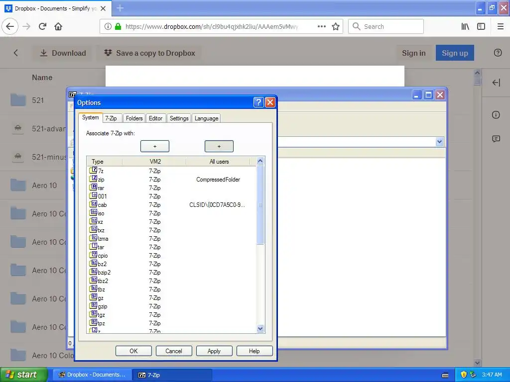Click Sign up on Dropbox
Viewport: 510px width, 382px height.
click(455, 53)
